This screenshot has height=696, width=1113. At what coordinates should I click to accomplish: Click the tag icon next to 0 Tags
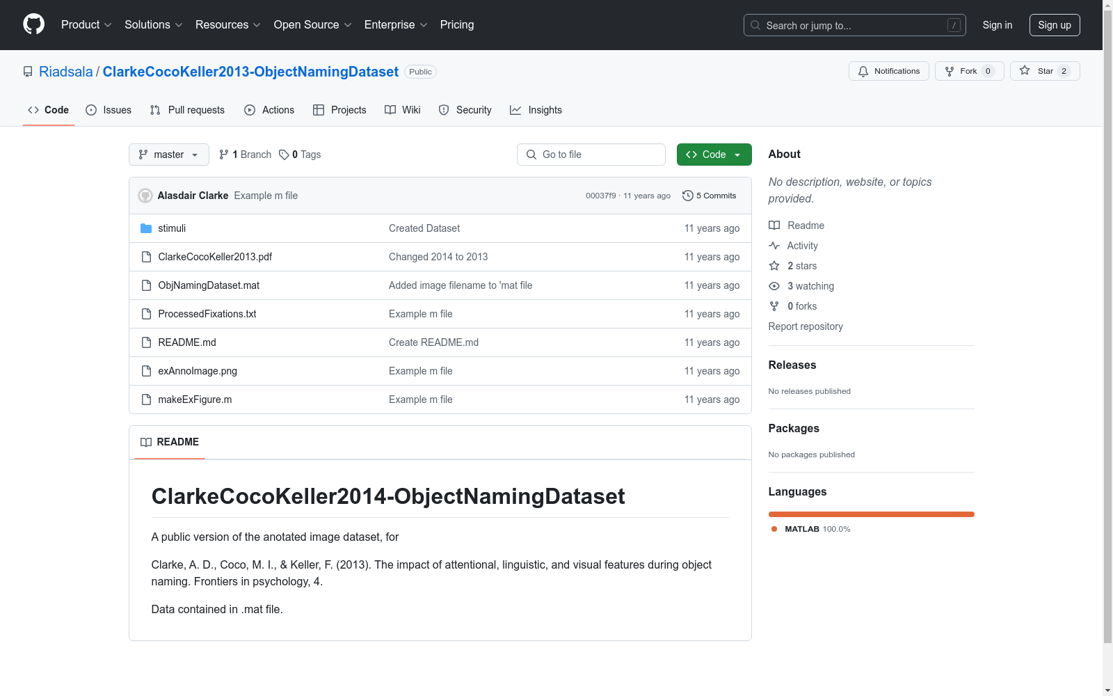[x=284, y=155]
